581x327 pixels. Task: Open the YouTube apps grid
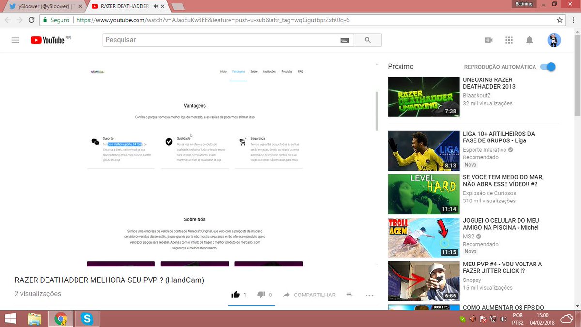pos(509,40)
